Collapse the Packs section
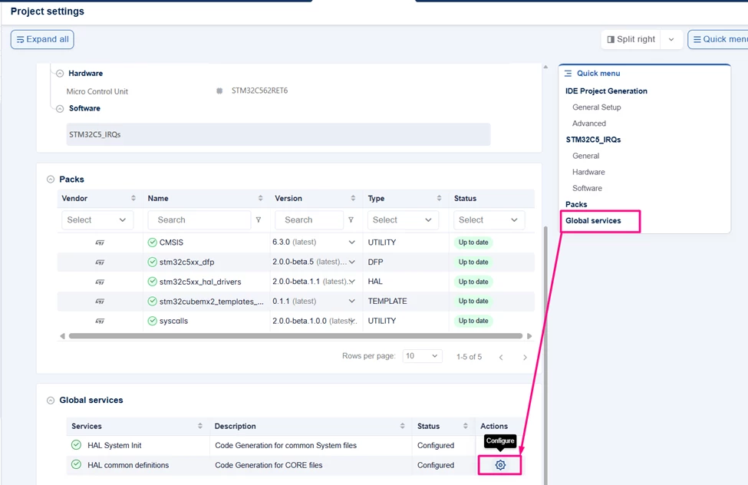The image size is (748, 485). [51, 180]
